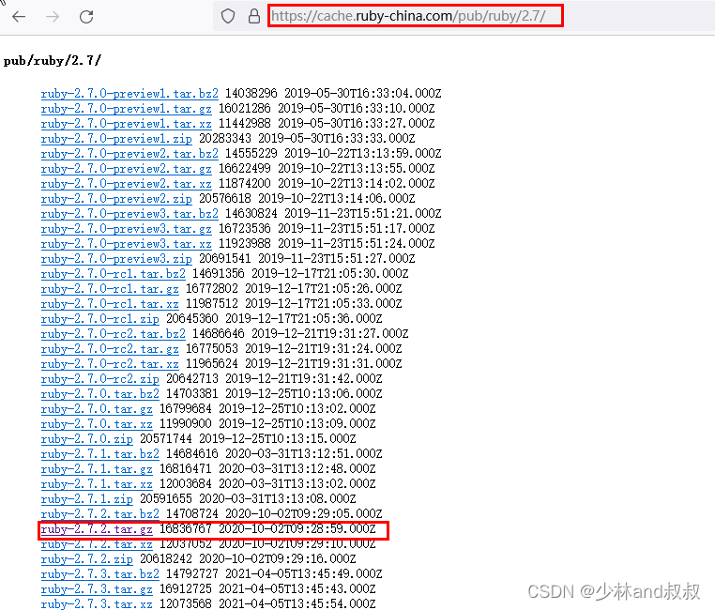This screenshot has width=715, height=610.
Task: Click the padlock site security icon
Action: 252,16
